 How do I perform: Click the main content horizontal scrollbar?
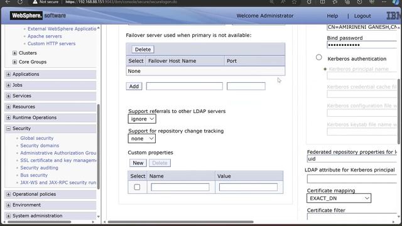pos(180,222)
